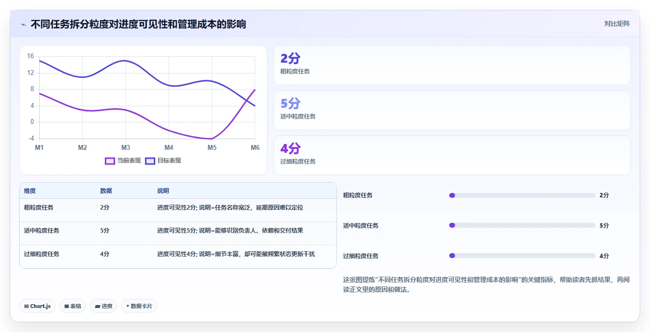Viewport: 650px width, 332px height.
Task: Click the -4 value on y-axis
Action: coord(31,139)
